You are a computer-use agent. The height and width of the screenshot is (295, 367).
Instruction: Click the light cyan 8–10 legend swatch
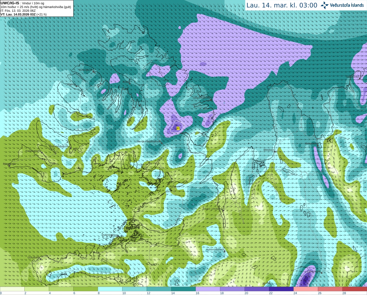[x=110, y=289]
